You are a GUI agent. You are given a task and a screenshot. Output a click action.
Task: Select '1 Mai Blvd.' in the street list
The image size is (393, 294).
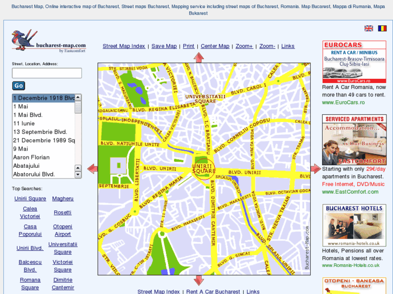(x=44, y=115)
